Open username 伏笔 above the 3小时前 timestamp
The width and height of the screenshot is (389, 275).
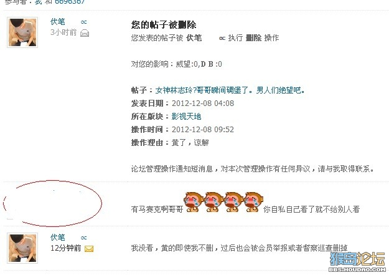[58, 22]
